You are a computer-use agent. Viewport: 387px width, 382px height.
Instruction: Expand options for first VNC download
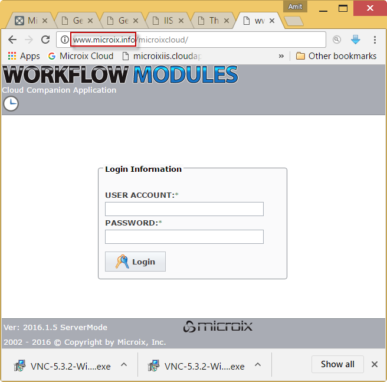[124, 365]
